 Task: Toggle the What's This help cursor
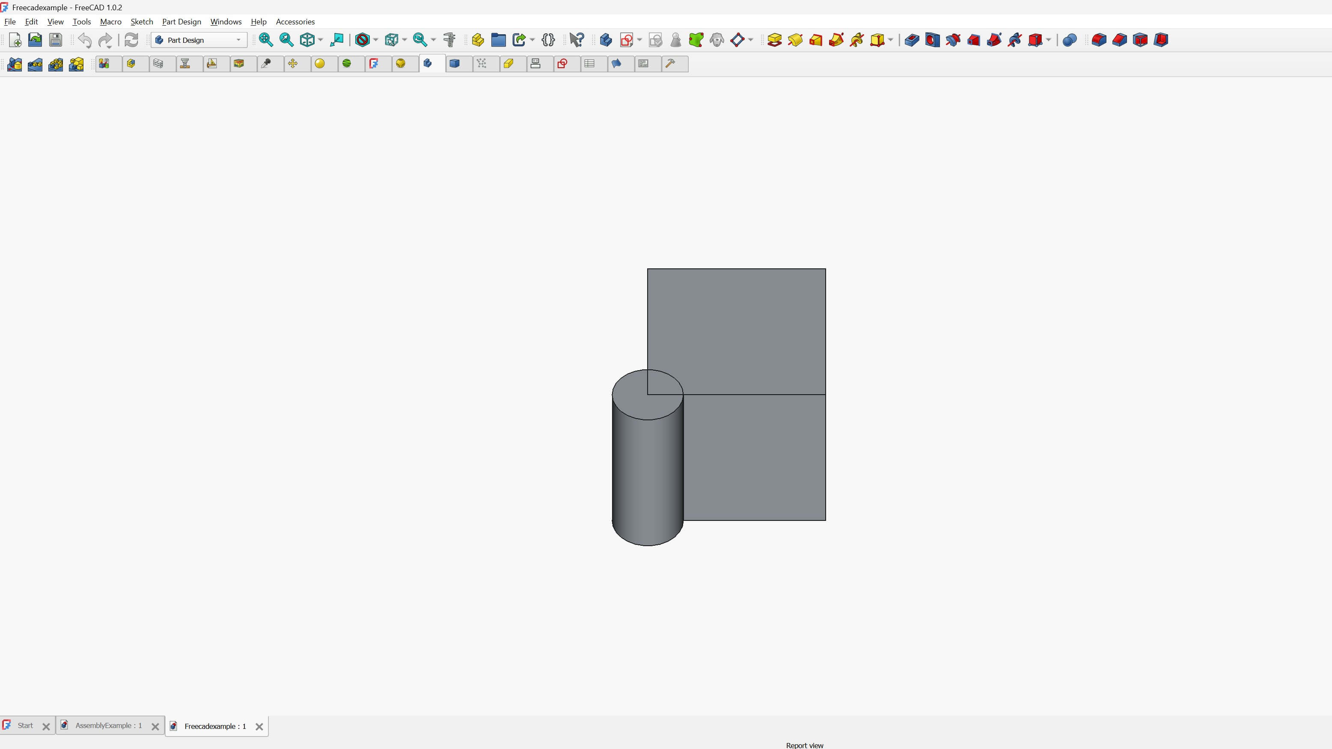pos(577,40)
